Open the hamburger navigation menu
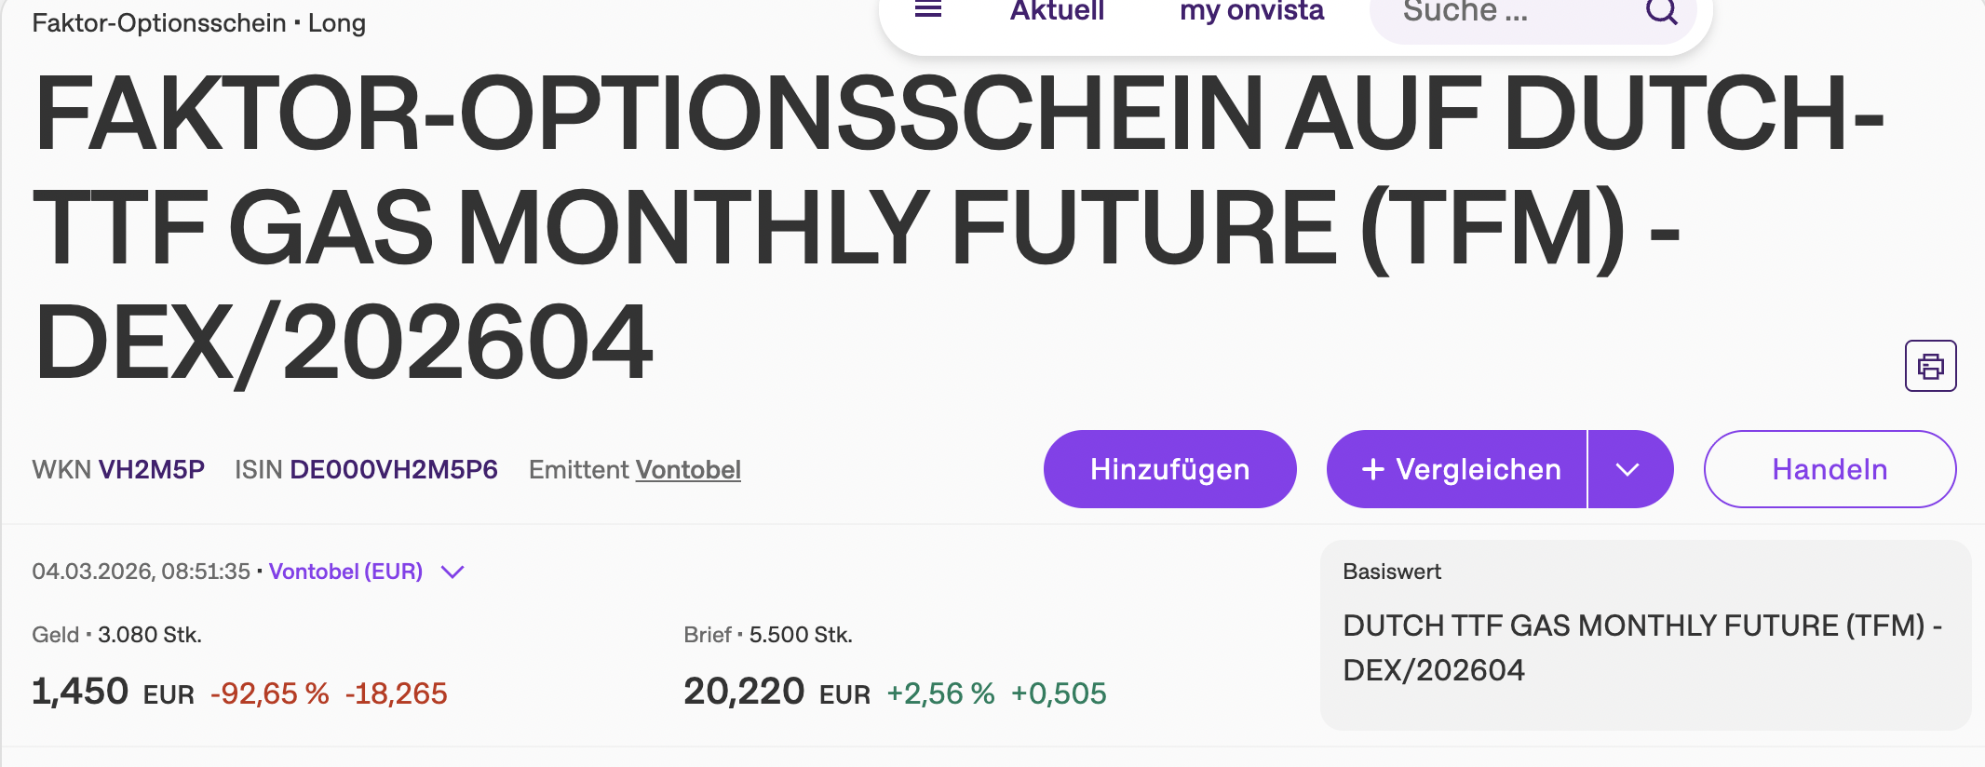This screenshot has width=1985, height=767. click(928, 9)
